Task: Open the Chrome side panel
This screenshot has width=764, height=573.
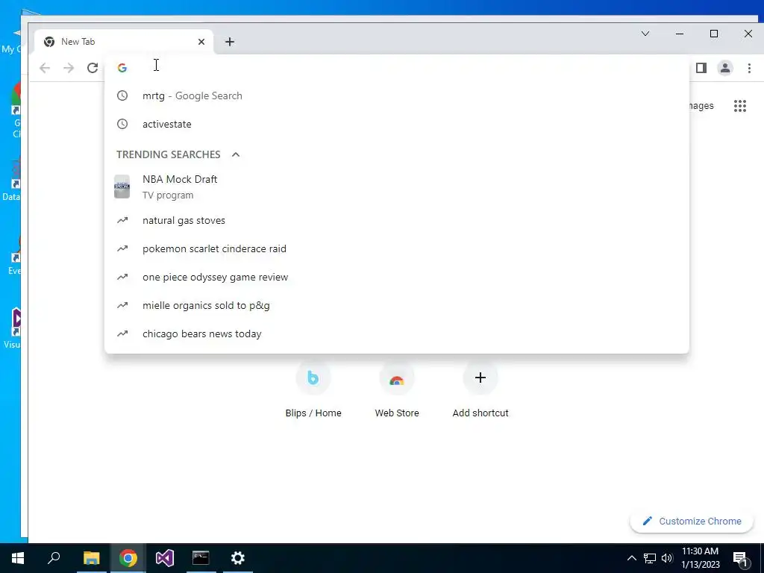Action: pyautogui.click(x=701, y=68)
